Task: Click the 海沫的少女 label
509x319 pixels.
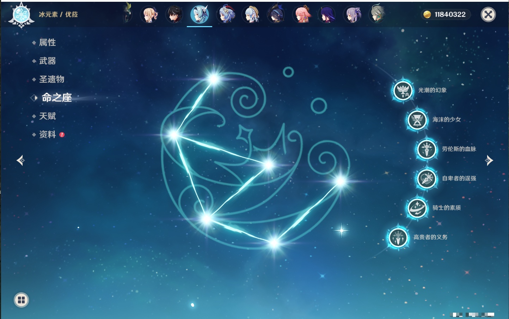Action: point(447,119)
